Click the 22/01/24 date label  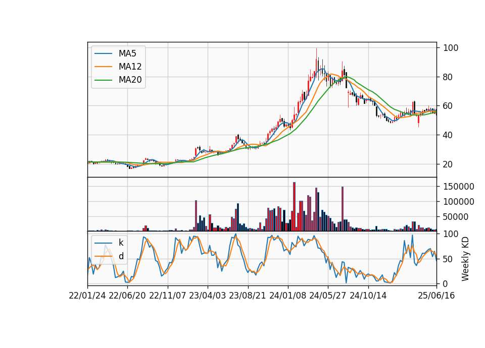87,296
